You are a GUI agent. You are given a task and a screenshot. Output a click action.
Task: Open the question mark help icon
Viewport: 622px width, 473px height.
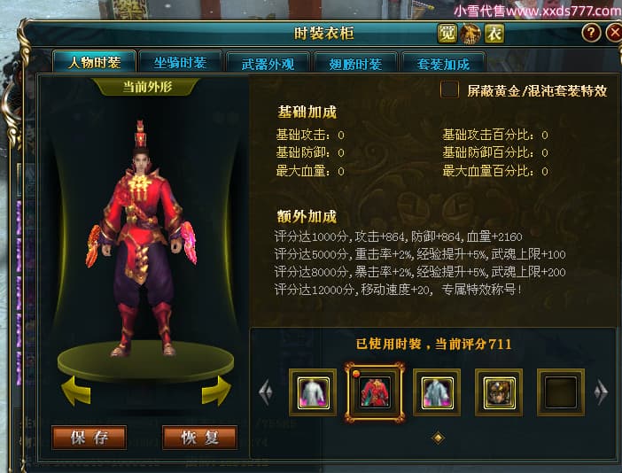591,33
